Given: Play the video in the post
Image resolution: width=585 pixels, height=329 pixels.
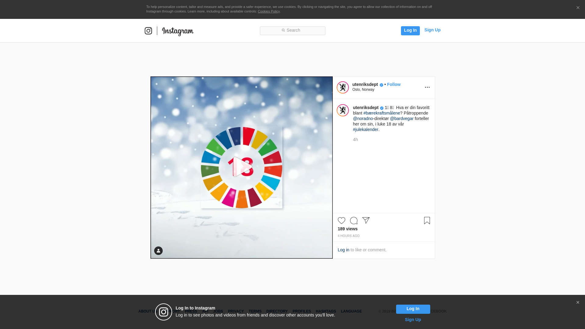Looking at the screenshot, I should 242,167.
